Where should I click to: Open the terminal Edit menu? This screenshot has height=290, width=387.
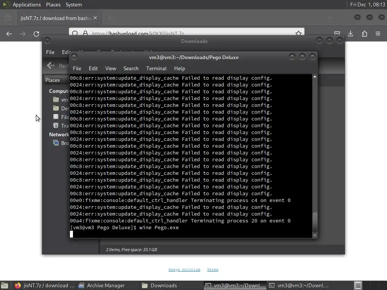[x=93, y=69]
